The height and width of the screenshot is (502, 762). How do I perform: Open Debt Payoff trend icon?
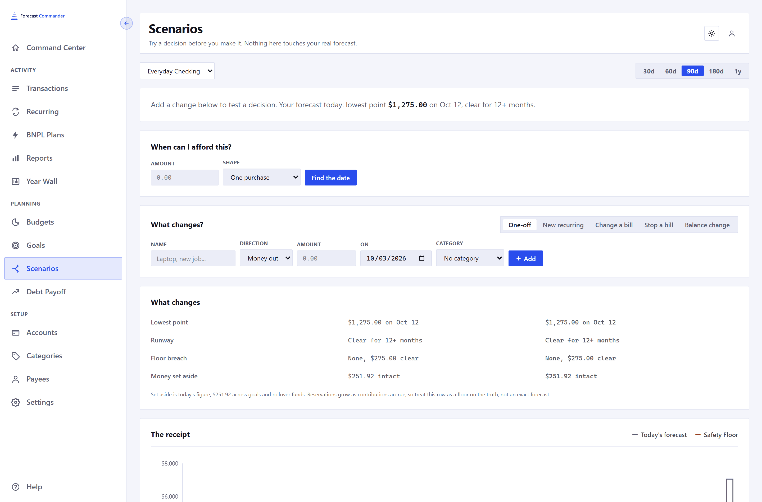click(x=15, y=292)
